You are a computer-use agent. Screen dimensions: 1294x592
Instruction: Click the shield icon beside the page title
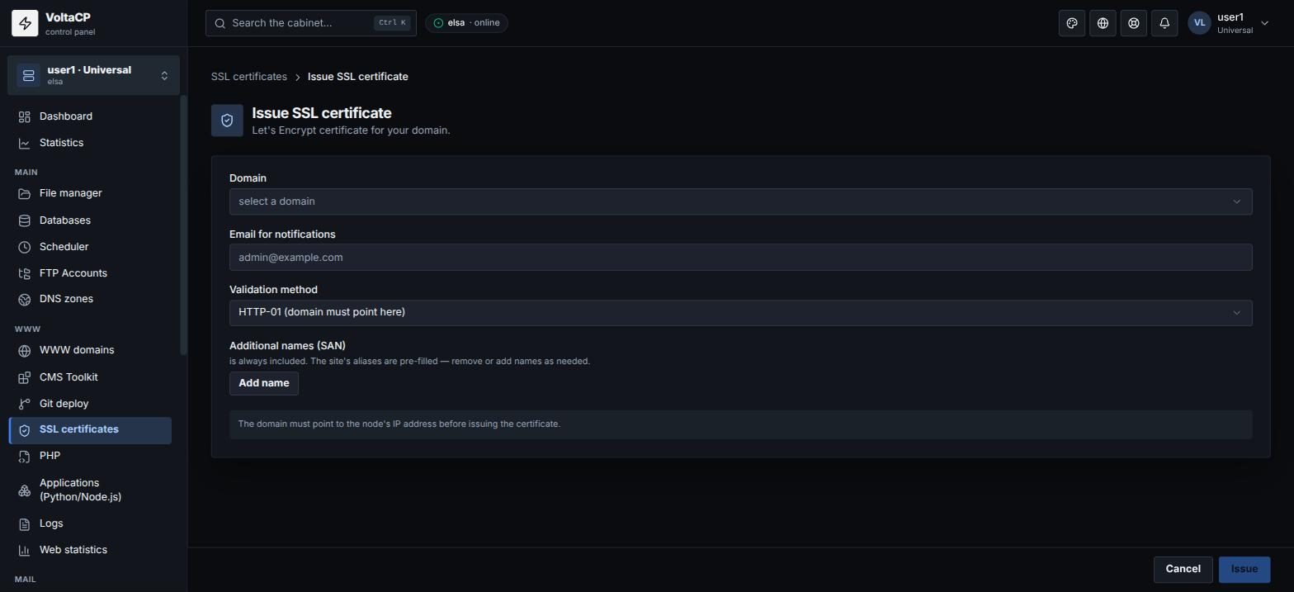pyautogui.click(x=227, y=121)
